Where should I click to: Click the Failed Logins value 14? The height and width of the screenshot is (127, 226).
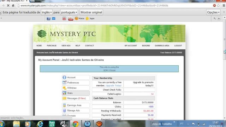(152, 94)
